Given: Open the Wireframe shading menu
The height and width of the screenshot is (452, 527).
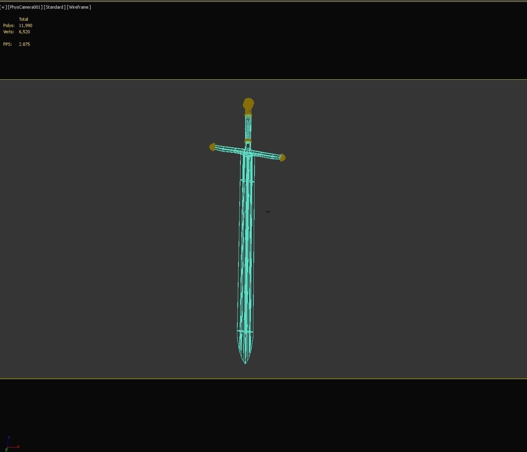Looking at the screenshot, I should coord(79,7).
